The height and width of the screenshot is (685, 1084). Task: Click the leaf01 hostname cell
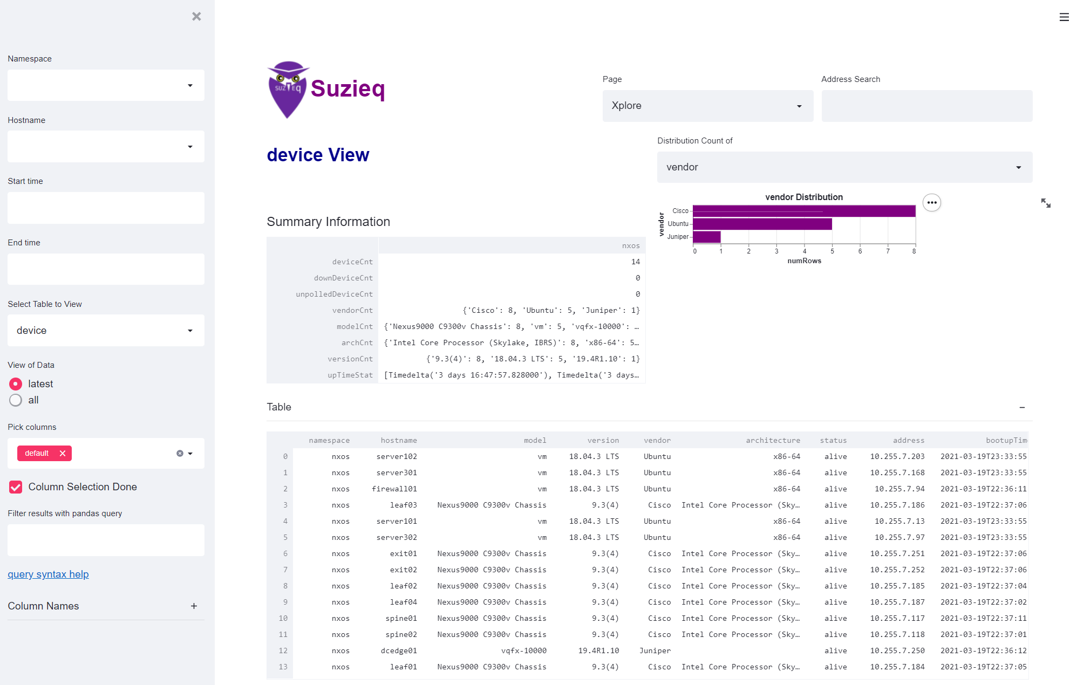(x=404, y=667)
